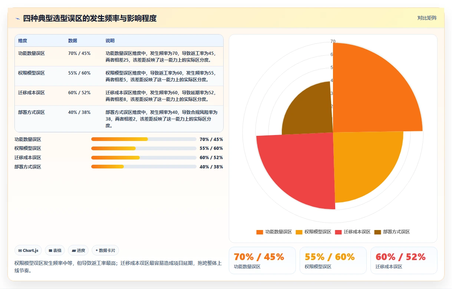
Task: Click the 数据 column header
Action: tap(73, 41)
